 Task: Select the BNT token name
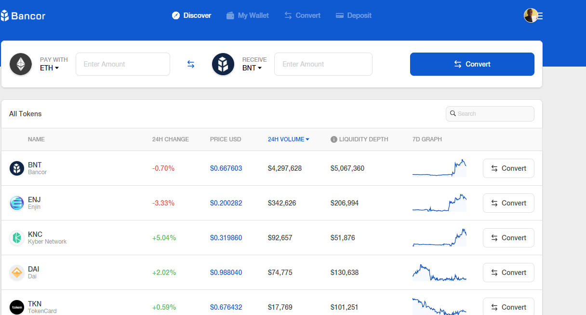coord(35,165)
